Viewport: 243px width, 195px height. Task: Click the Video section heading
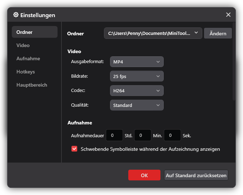pos(74,51)
